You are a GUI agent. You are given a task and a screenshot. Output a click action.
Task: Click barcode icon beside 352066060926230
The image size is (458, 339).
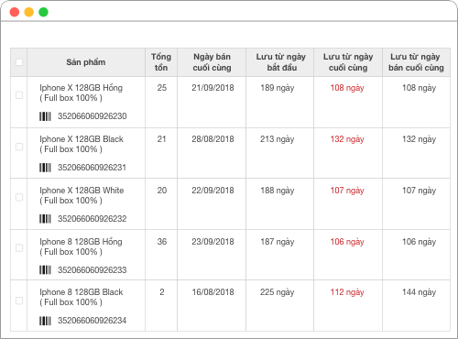[45, 116]
